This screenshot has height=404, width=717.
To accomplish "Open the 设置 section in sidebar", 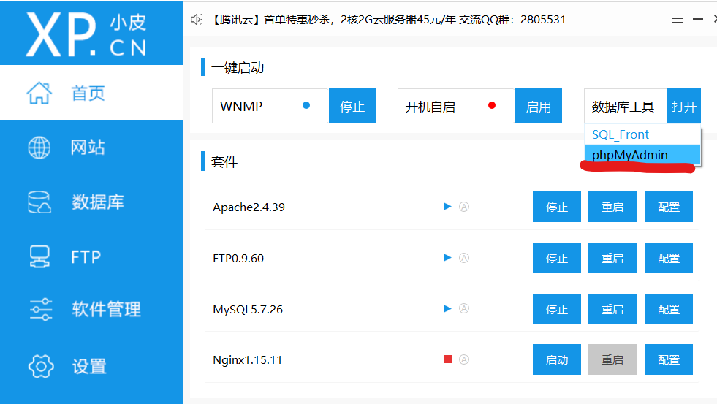I will (91, 366).
